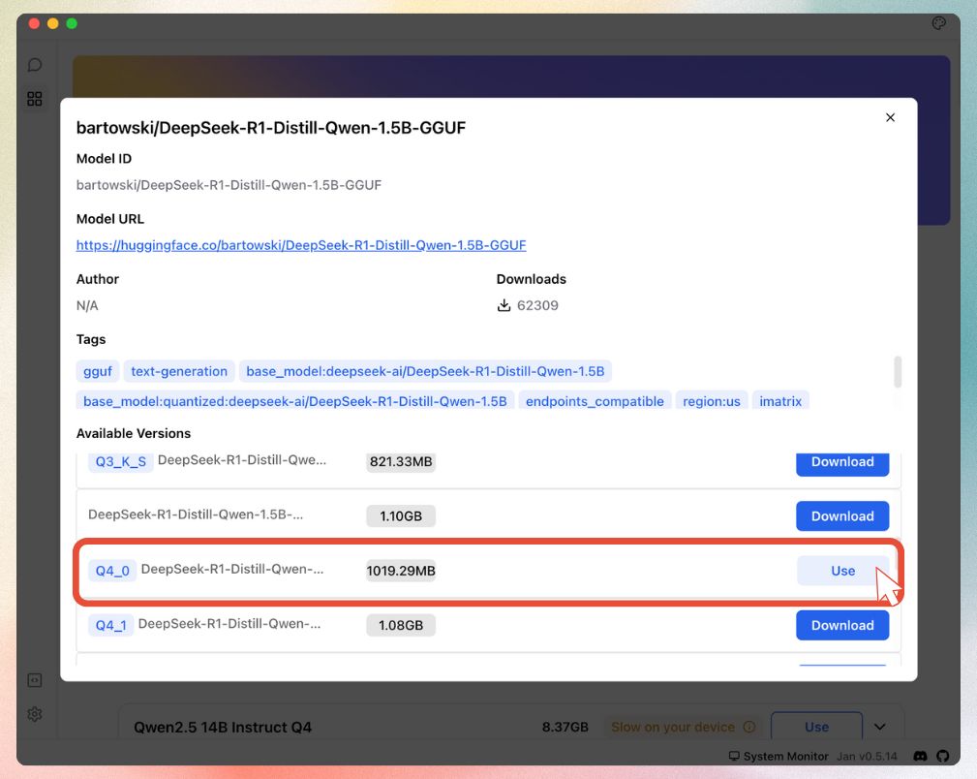Click the imatrix tag
This screenshot has width=977, height=779.
(780, 401)
